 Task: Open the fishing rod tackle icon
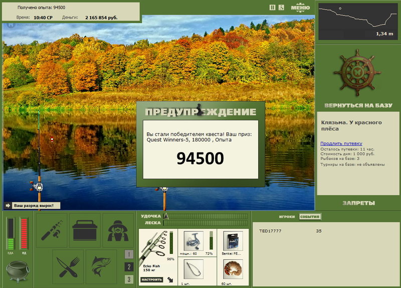52,230
